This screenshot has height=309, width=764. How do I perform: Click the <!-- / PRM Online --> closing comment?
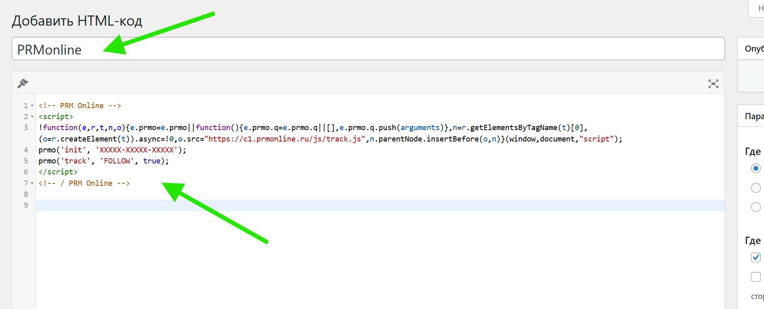tap(84, 183)
